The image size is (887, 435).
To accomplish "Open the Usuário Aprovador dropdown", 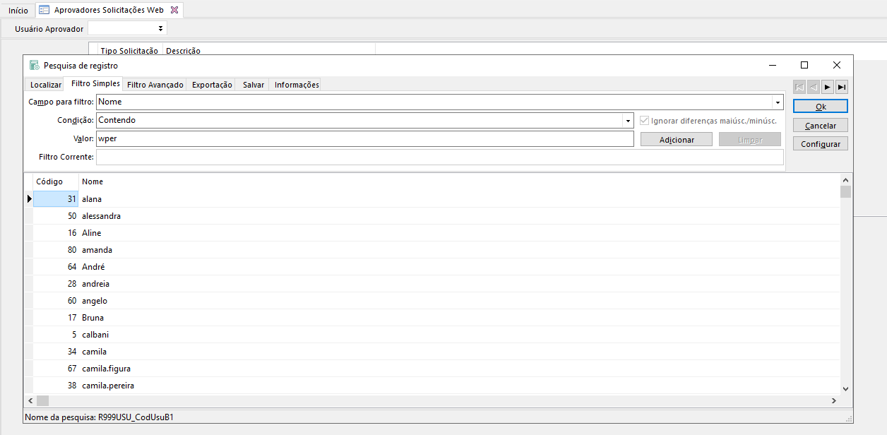I will coord(161,28).
